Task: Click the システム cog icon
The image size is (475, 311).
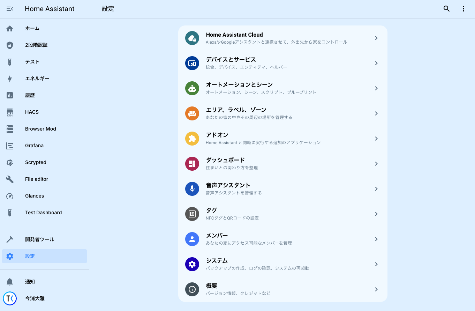Action: [x=192, y=264]
